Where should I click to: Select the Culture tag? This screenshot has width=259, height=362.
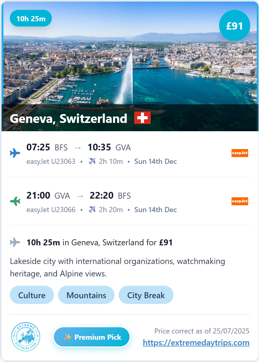click(32, 295)
